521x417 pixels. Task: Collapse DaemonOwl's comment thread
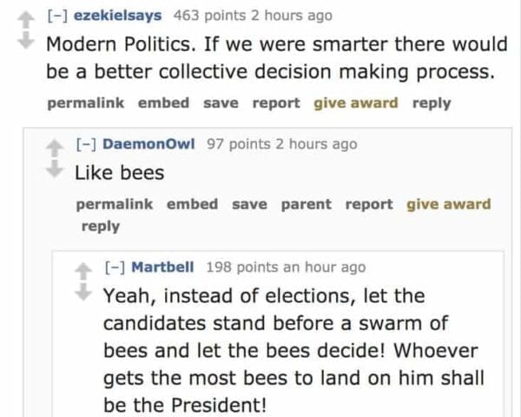click(89, 144)
